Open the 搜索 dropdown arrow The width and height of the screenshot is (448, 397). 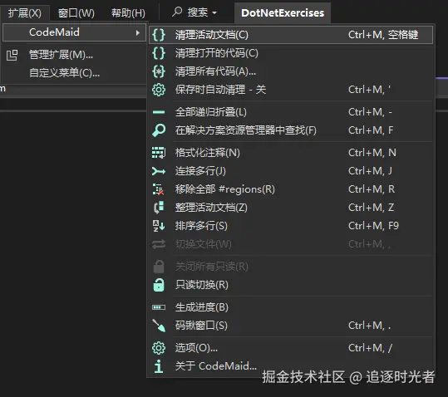coord(214,12)
